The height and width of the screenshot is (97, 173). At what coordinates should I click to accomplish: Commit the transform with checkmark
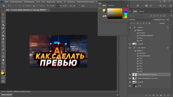[x=151, y=6]
